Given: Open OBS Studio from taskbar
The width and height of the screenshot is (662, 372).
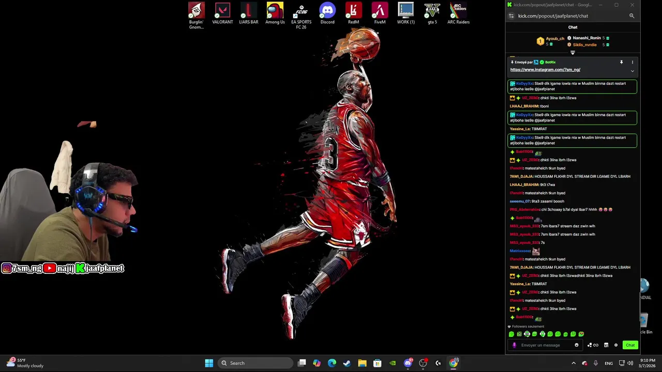Looking at the screenshot, I should coord(423,363).
